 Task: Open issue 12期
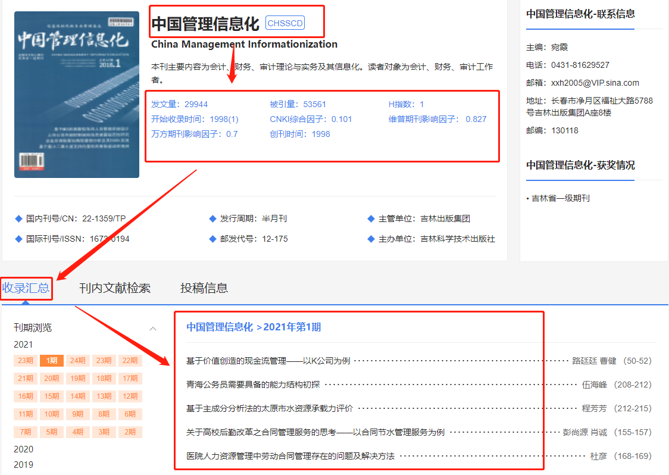click(x=130, y=396)
